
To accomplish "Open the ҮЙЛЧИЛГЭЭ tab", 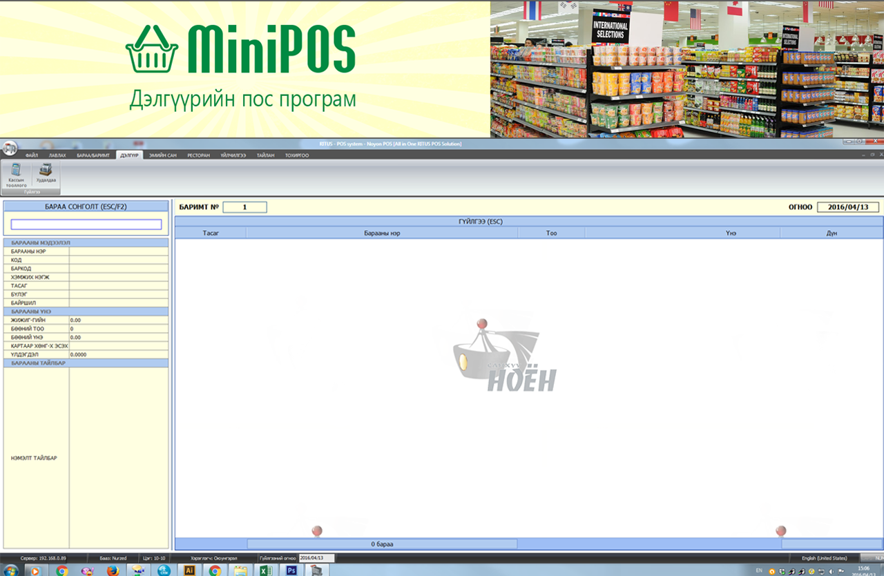I will (x=233, y=155).
